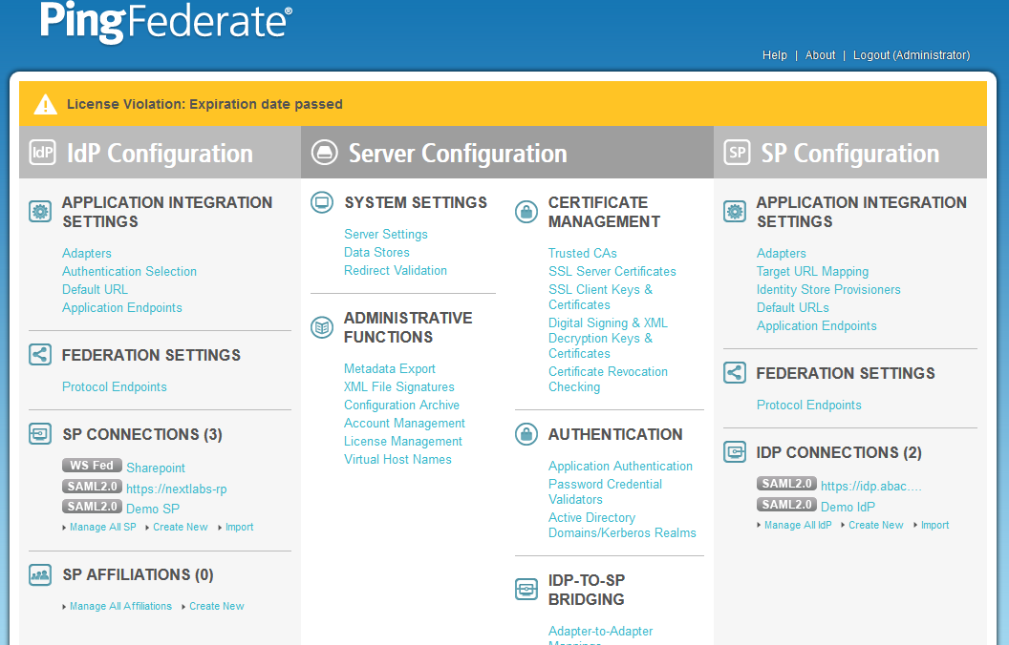Create New SP connection
Screen dimensions: 1009x645
[x=181, y=527]
